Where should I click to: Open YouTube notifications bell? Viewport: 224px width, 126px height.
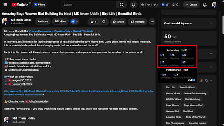(x=205, y=5)
